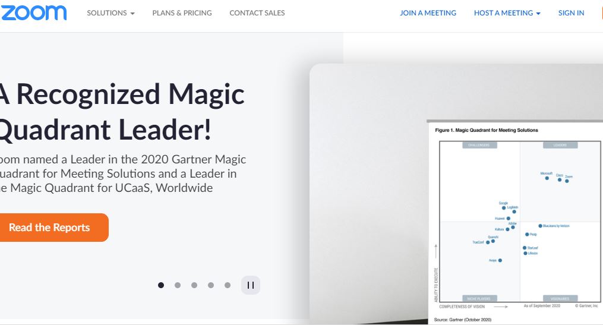The width and height of the screenshot is (603, 325).
Task: Open the Magic Quadrant chart image
Action: [x=515, y=223]
